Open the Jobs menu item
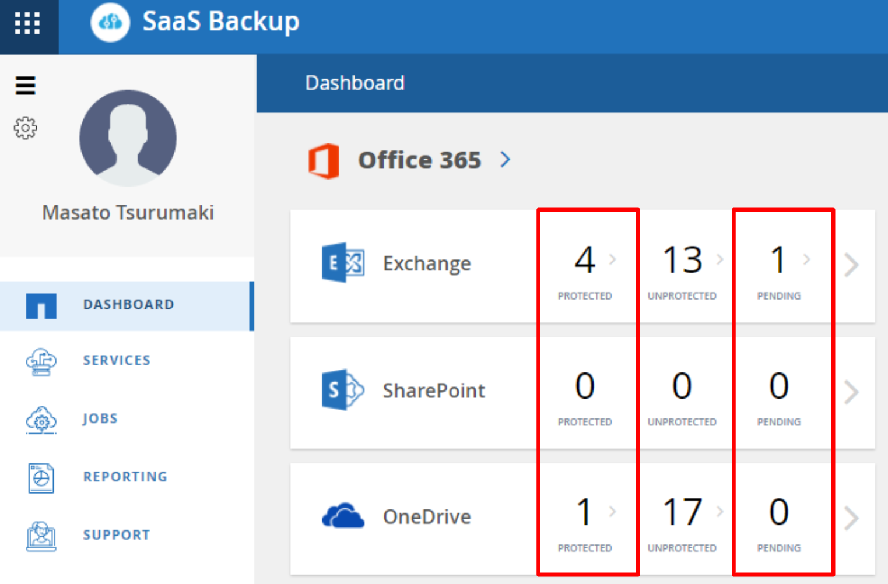The height and width of the screenshot is (584, 888). tap(100, 418)
